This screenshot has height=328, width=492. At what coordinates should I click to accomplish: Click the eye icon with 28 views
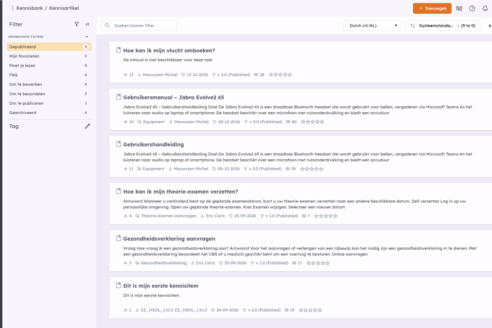coord(256,75)
